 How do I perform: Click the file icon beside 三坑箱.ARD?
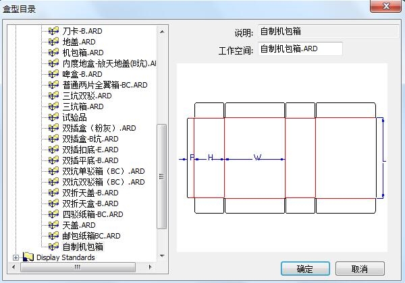[53, 106]
